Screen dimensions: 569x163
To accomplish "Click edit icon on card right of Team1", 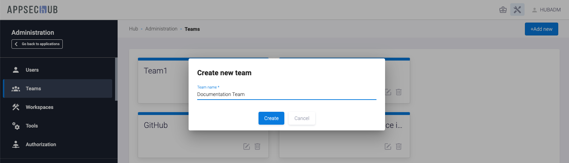I will pos(388,92).
